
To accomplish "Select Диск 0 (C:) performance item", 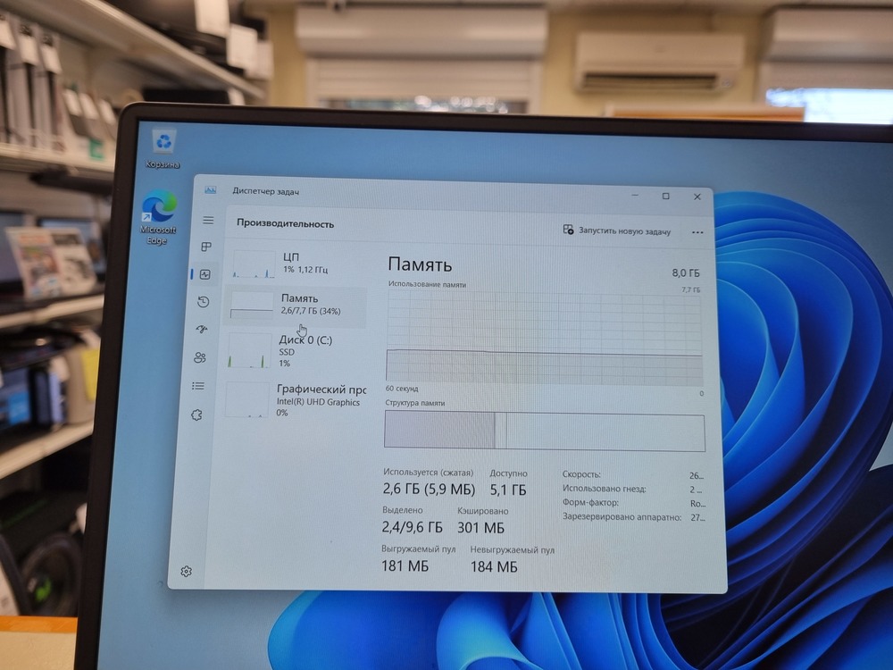I will pos(295,350).
